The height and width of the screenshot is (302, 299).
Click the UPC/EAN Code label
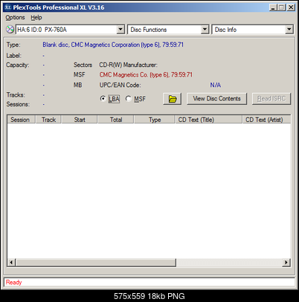click(x=120, y=85)
